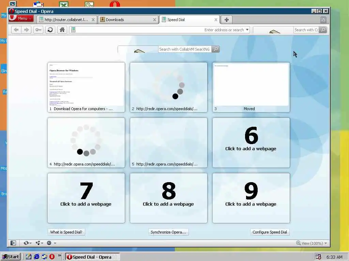Go to the Home page icon
Screen dimensions: 349x261
62,30
